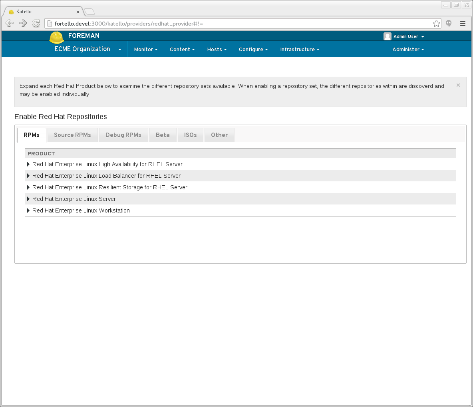This screenshot has width=473, height=407.
Task: Close the Katello browser tab
Action: pos(78,12)
